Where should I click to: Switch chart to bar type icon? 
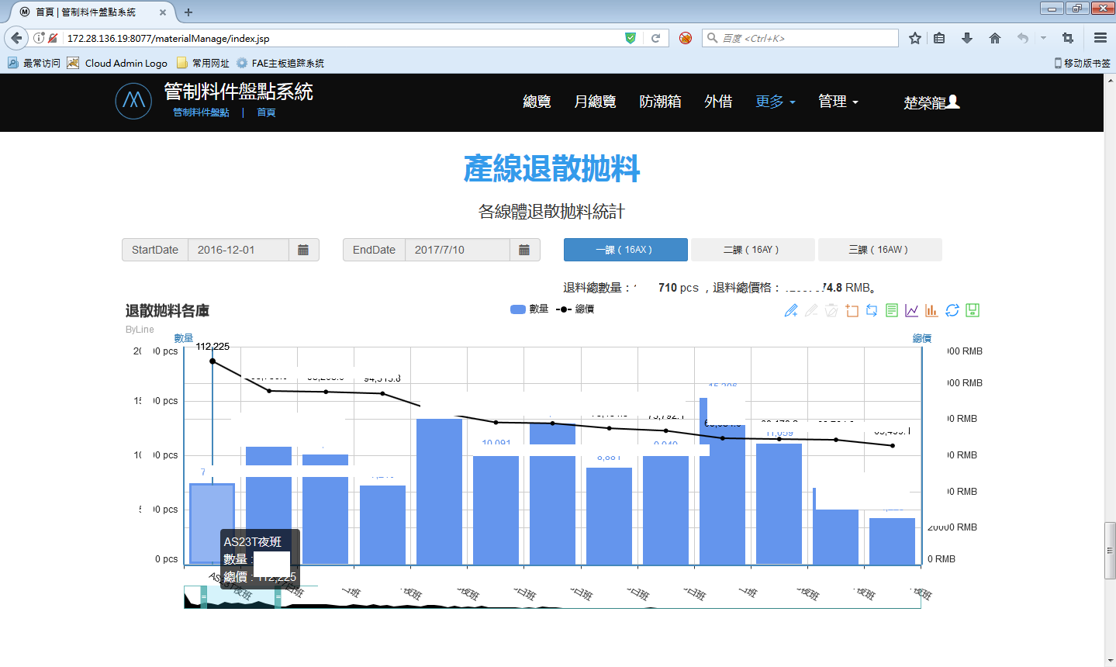(x=931, y=311)
